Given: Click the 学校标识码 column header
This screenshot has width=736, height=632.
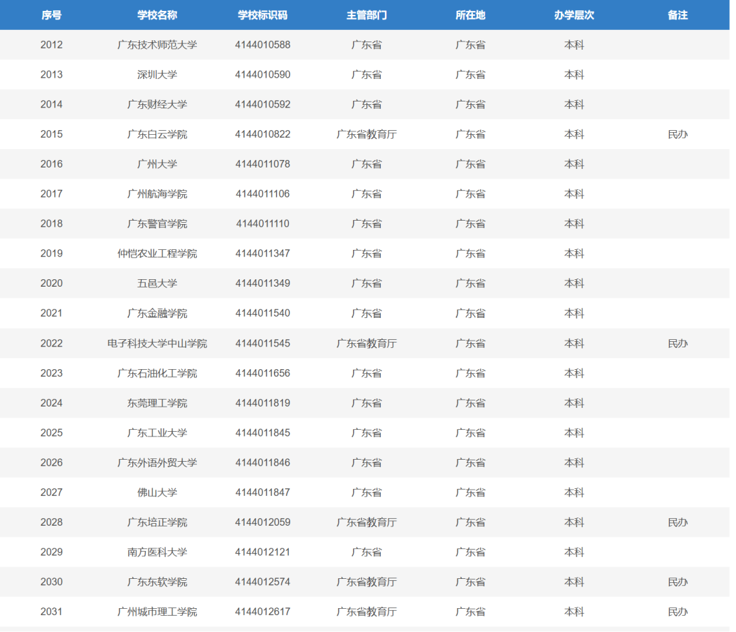Looking at the screenshot, I should pyautogui.click(x=262, y=15).
